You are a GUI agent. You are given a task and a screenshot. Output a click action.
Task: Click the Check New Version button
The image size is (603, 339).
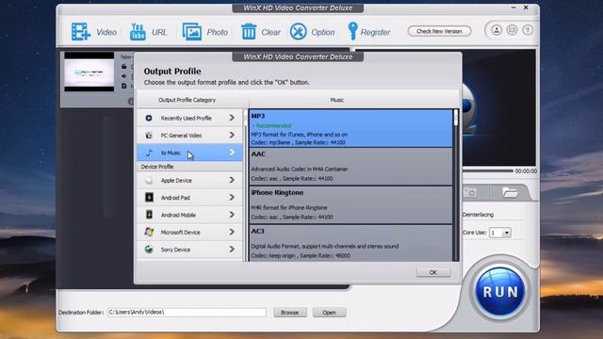click(439, 31)
